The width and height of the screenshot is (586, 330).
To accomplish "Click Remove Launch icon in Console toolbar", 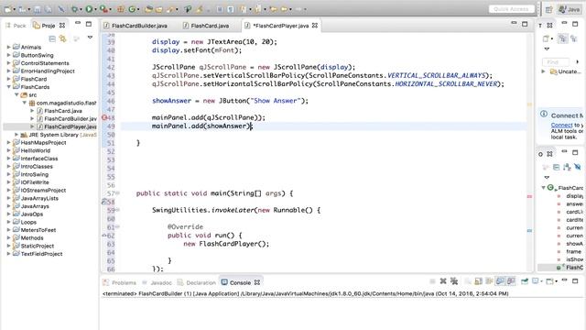I will 443,281.
